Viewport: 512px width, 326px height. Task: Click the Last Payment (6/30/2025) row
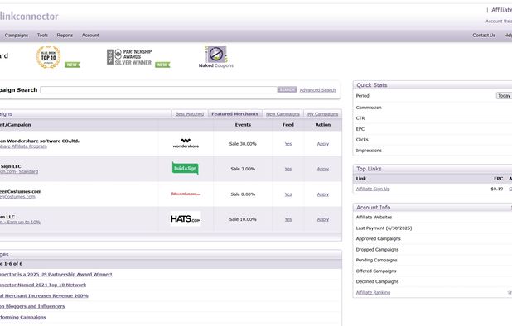432,228
